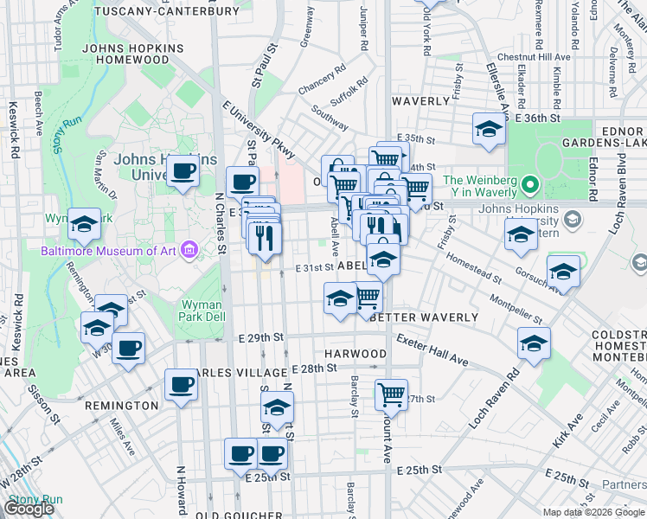The height and width of the screenshot is (519, 647).
Task: Select Better Waverly neighborhood label
Action: coord(424,317)
